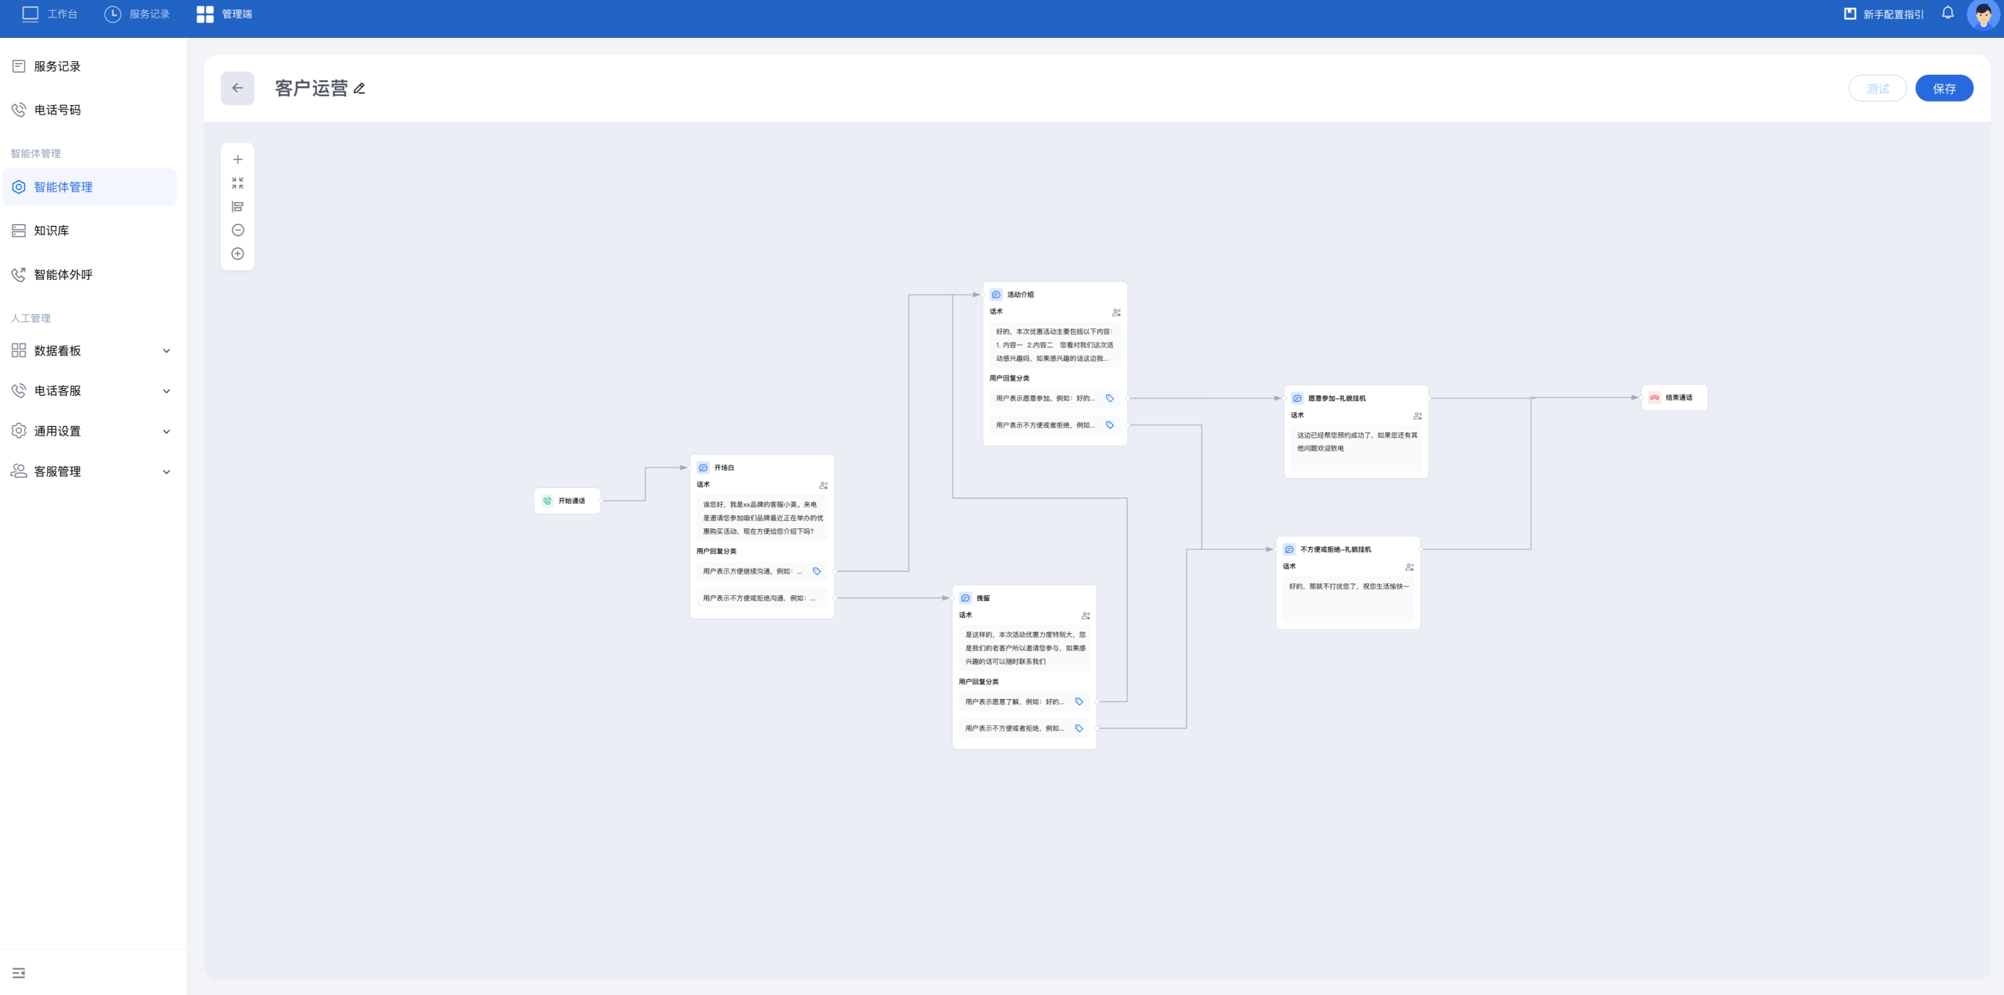Open the notification bell

coord(1947,13)
